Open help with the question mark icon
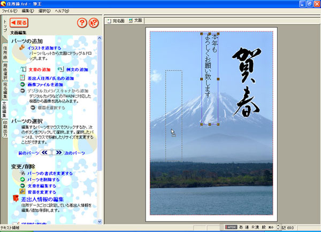This screenshot has width=321, height=232. (82, 23)
